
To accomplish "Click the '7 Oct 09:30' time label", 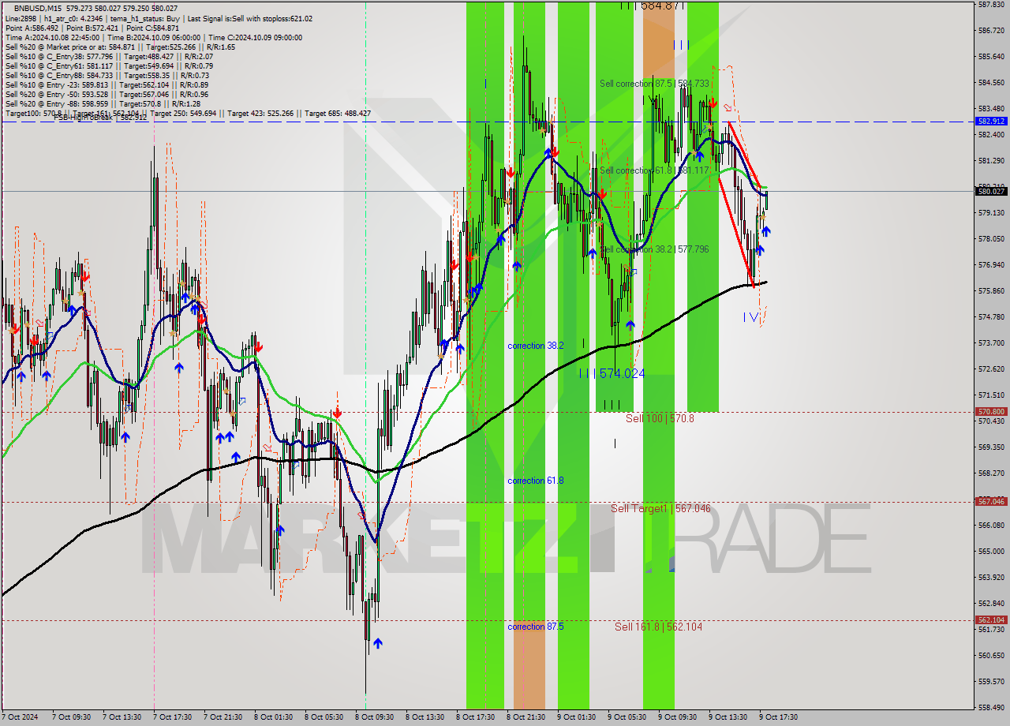I will [x=72, y=717].
